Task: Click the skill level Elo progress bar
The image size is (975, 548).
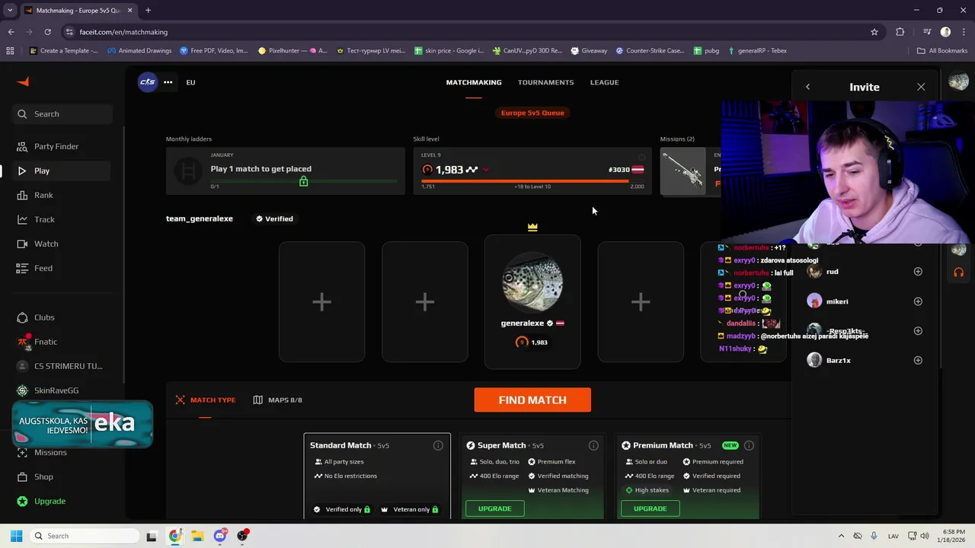Action: (x=532, y=181)
